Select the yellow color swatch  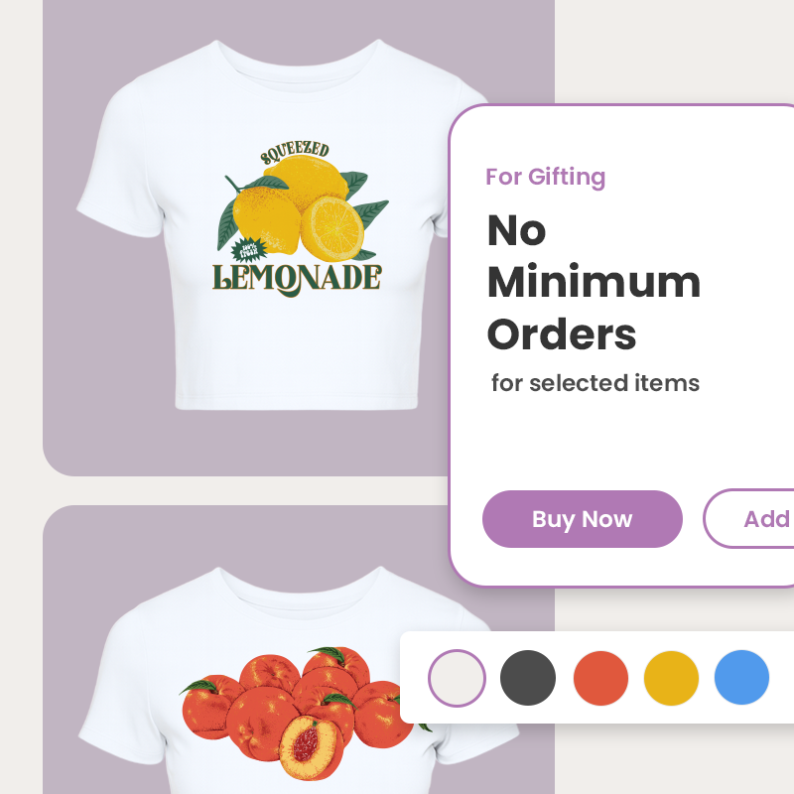[671, 678]
